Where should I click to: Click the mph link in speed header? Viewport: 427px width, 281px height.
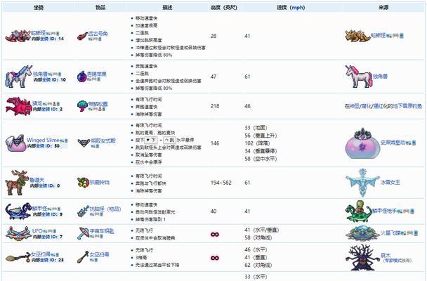[x=297, y=7]
